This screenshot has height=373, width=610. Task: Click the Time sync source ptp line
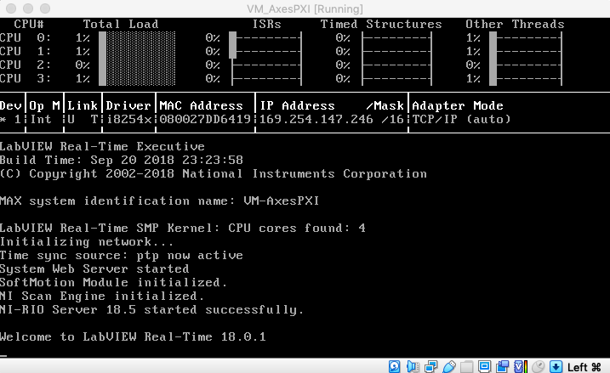click(122, 255)
